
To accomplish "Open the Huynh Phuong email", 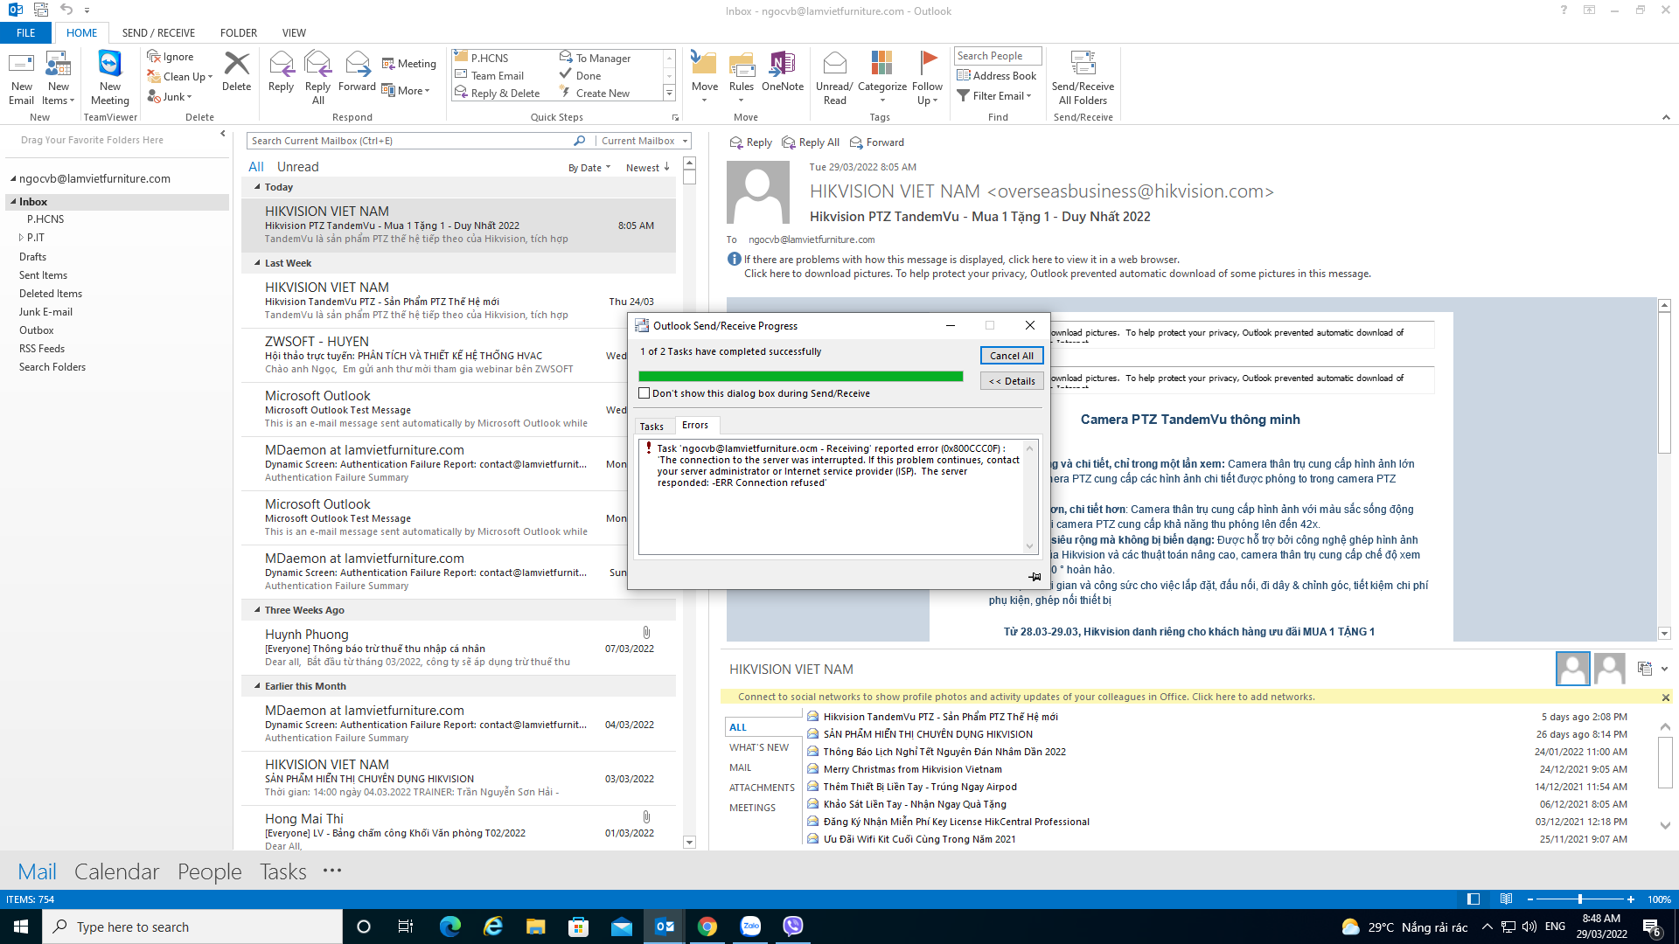I will point(458,648).
